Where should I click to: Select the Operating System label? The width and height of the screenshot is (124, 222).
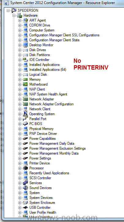pos(42,114)
